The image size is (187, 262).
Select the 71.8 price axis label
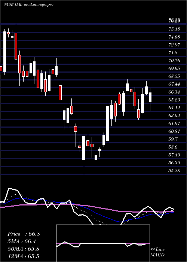tap(173, 53)
